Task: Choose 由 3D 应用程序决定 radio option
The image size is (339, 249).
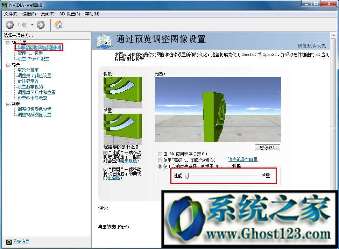Action: pos(160,154)
